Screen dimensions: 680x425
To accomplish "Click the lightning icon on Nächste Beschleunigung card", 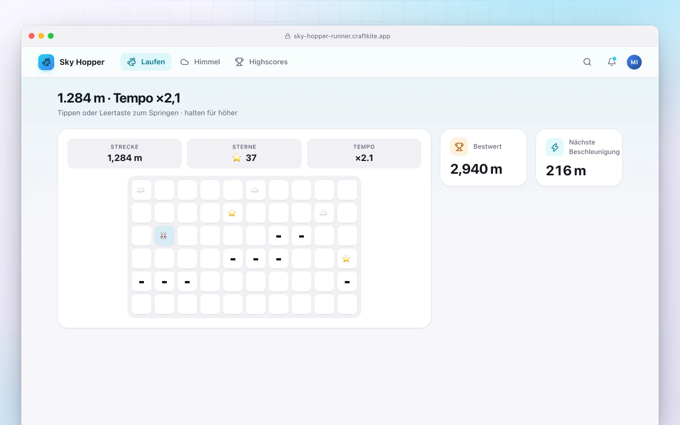I will 555,147.
